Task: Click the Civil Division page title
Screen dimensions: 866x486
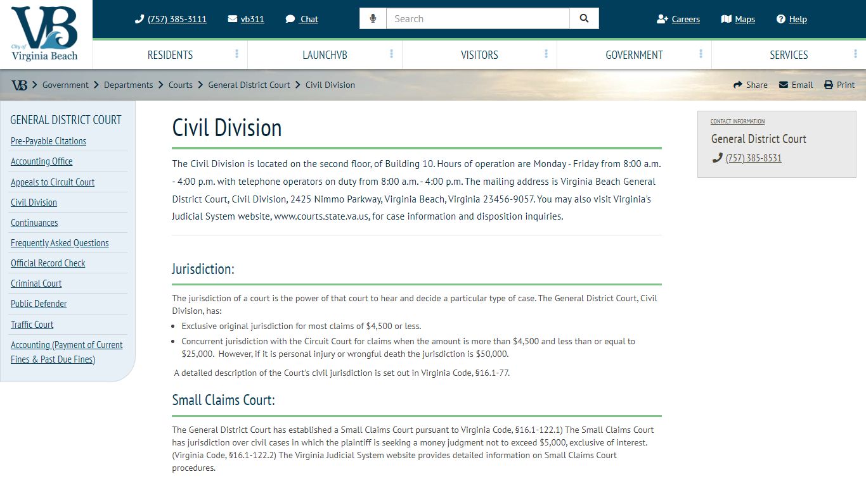Action: pos(227,128)
